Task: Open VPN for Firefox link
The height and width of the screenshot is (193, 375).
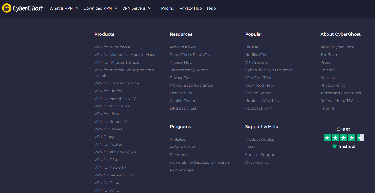Action: pos(108,91)
